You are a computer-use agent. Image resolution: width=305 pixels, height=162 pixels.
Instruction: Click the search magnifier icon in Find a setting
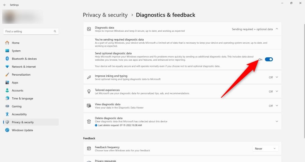point(55,31)
